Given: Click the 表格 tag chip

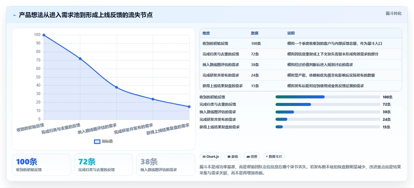Looking at the screenshot, I should pyautogui.click(x=233, y=157).
